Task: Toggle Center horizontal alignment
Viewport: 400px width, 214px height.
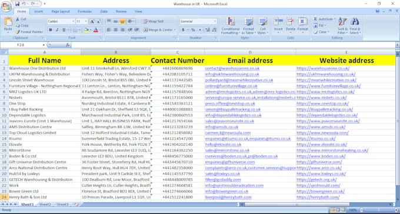Action: click(115, 30)
